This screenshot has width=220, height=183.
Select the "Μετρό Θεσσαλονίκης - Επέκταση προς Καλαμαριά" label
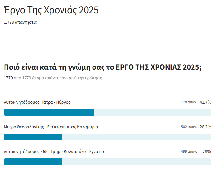(x=51, y=127)
